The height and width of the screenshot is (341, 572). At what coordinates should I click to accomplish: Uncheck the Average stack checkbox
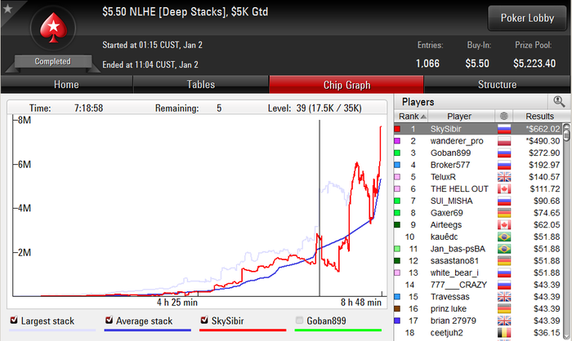109,321
